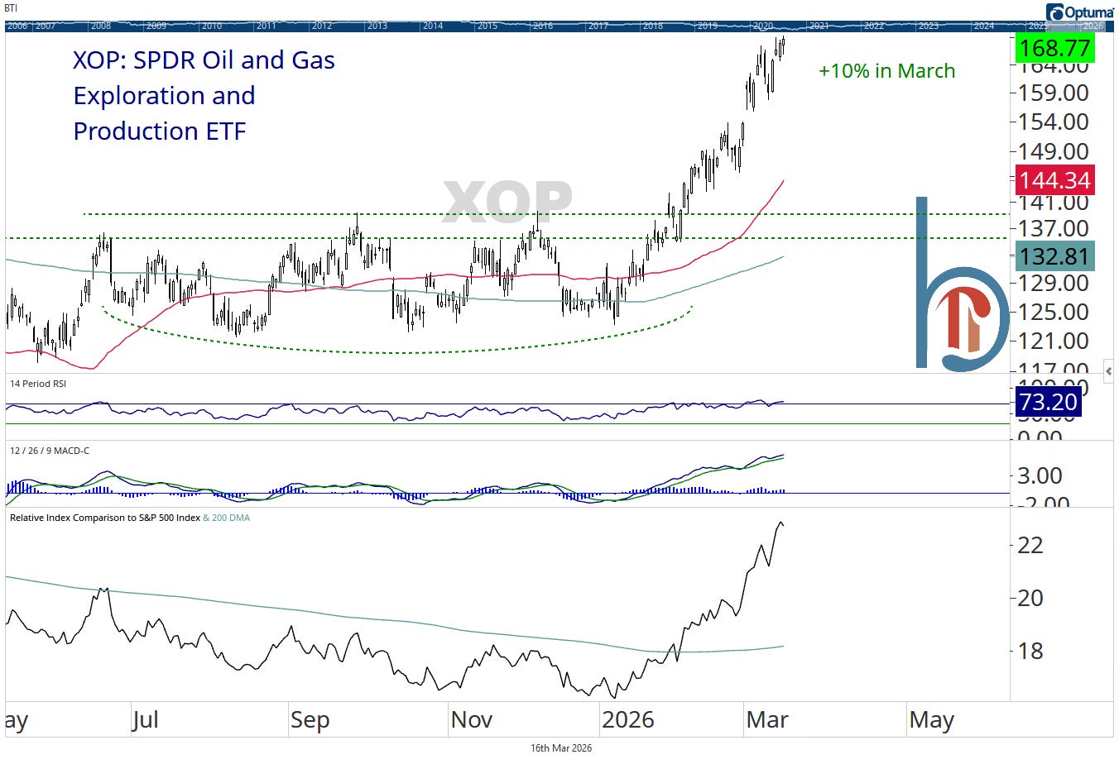Select the '14 Period RSI' panel label
Image resolution: width=1119 pixels, height=764 pixels.
38,384
